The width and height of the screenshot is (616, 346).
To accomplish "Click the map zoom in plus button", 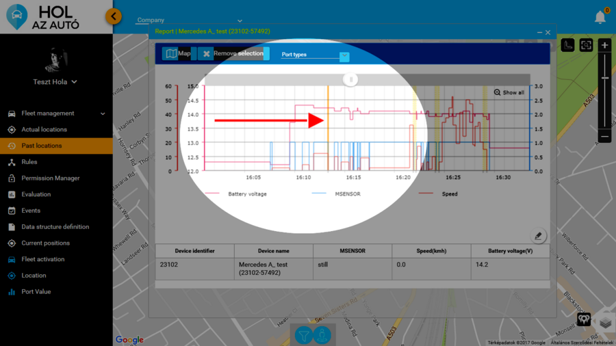I will (x=604, y=45).
